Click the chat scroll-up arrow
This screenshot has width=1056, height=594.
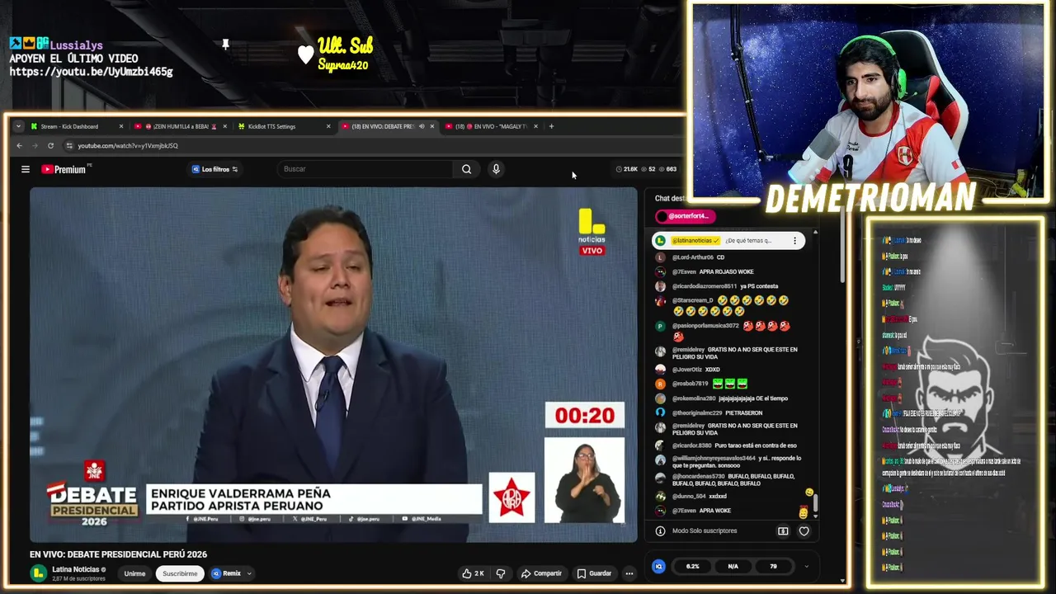(x=816, y=232)
